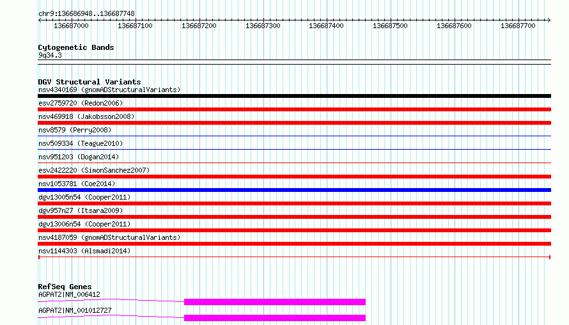Click ruler coordinate 136687100
The width and height of the screenshot is (569, 325).
(x=135, y=26)
